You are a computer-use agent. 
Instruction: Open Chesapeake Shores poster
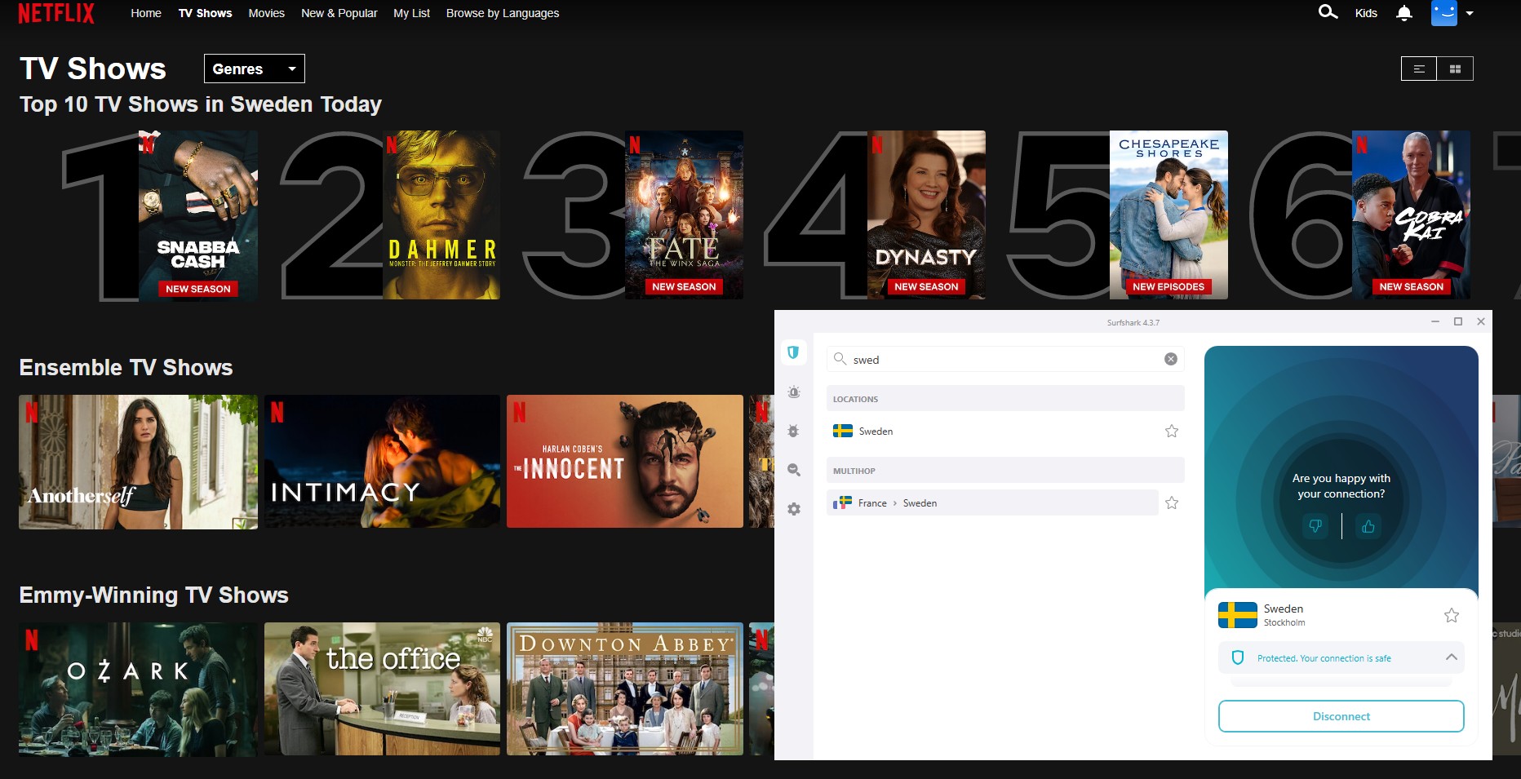pos(1168,215)
